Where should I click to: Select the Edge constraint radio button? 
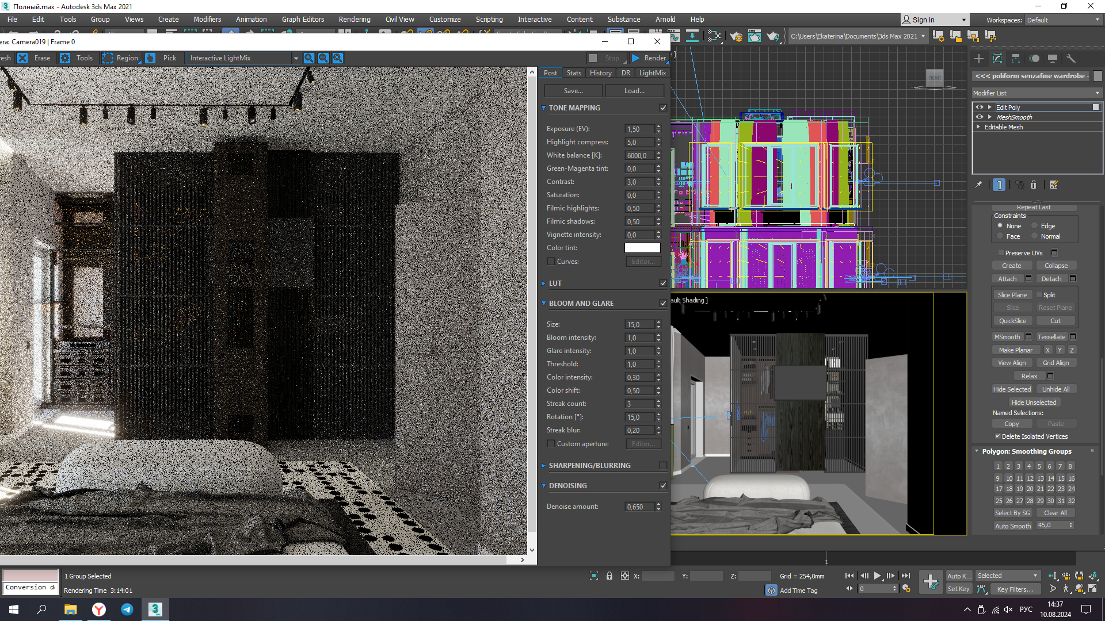pyautogui.click(x=1035, y=226)
